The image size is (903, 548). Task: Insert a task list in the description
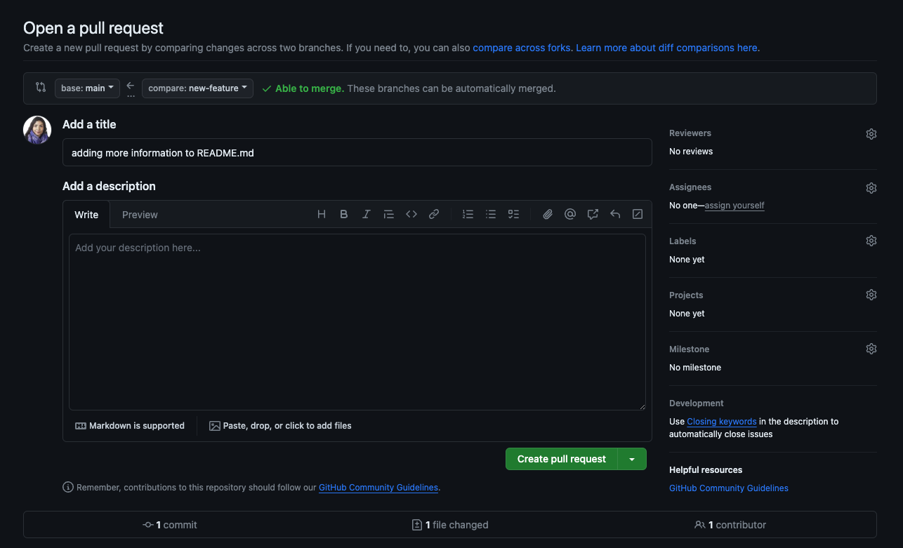513,215
